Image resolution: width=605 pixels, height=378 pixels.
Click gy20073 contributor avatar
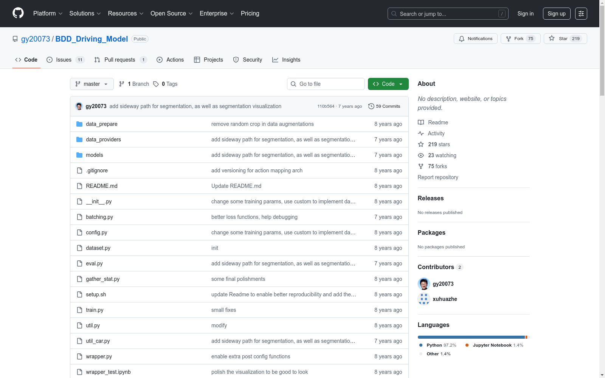coord(424,284)
